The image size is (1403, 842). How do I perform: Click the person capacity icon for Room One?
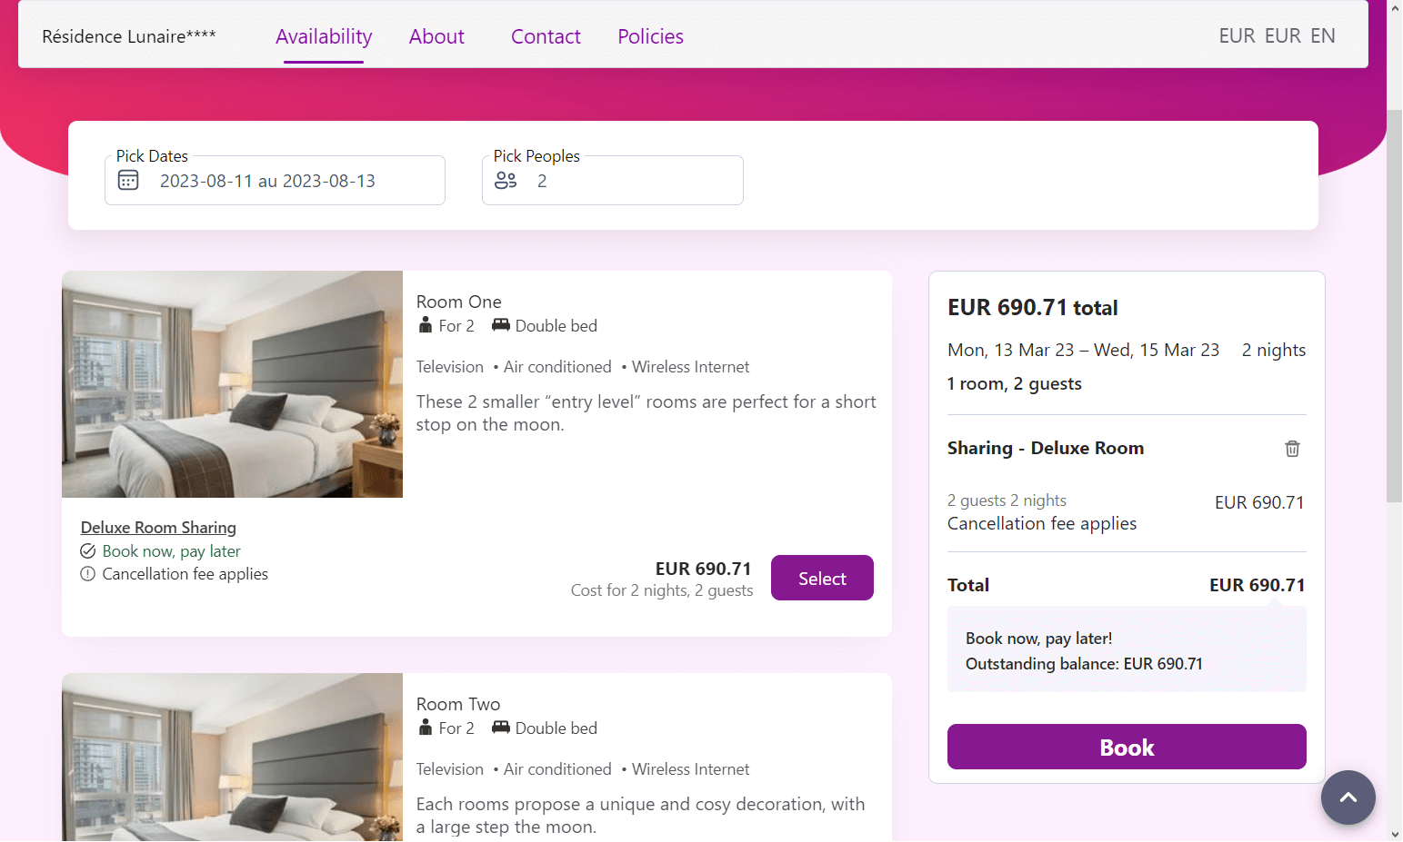click(x=425, y=324)
